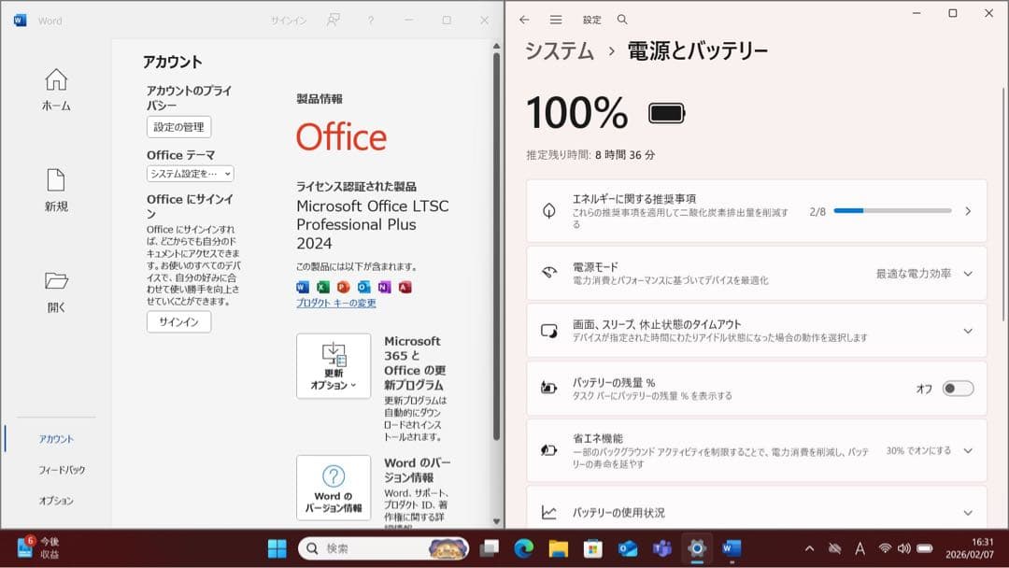Open Microsoft Teams from the taskbar
This screenshot has height=568, width=1009.
point(661,549)
